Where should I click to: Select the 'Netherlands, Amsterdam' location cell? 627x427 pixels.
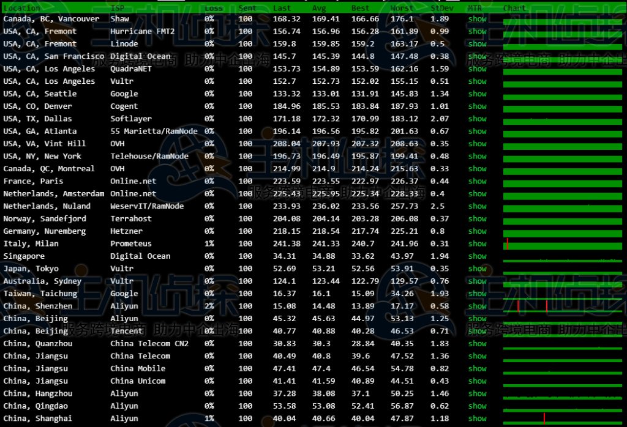54,194
